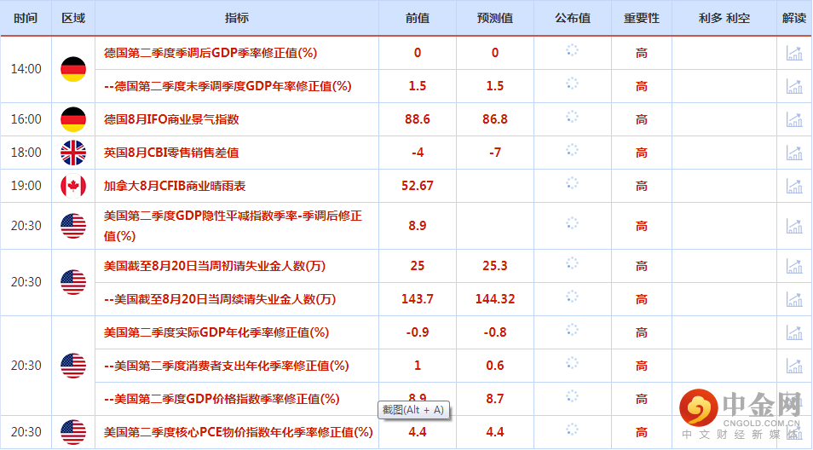Viewport: 813px width, 450px height.
Task: Open link 英国8月CBI零售销售差值
Action: click(x=171, y=153)
